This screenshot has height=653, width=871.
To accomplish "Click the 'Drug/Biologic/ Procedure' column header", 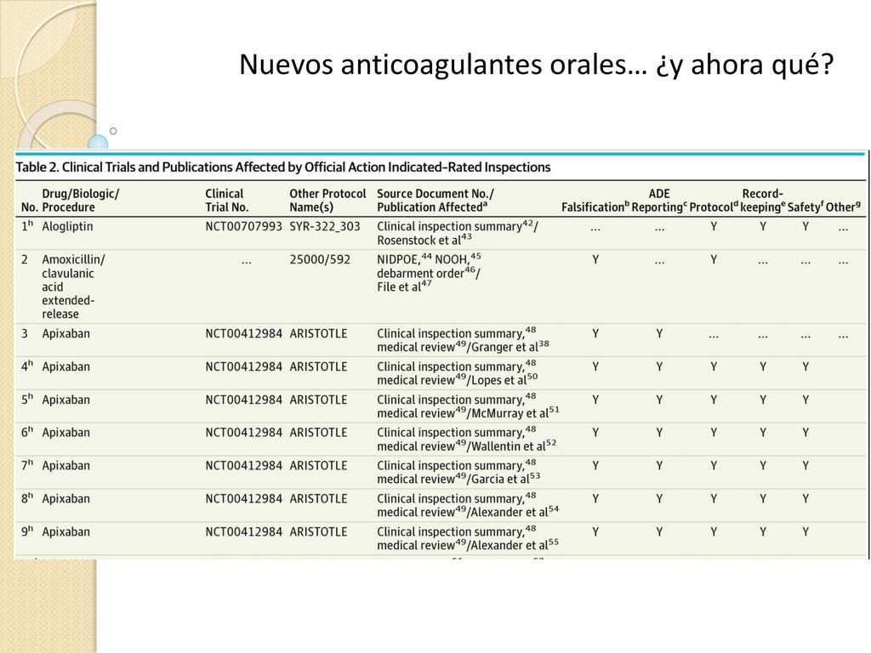I will [81, 201].
